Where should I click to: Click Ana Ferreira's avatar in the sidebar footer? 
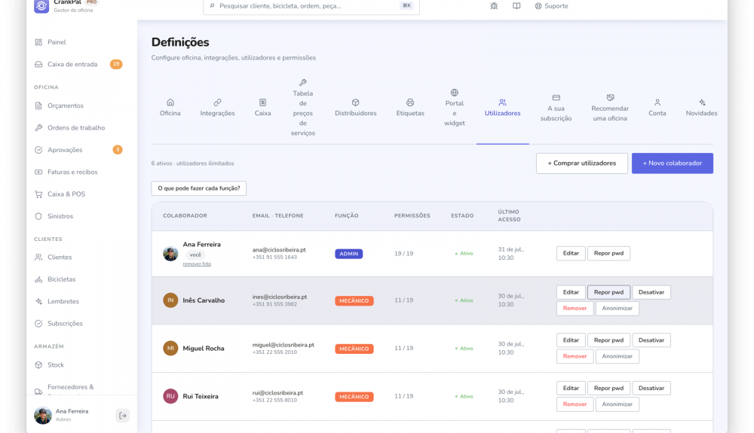tap(43, 415)
